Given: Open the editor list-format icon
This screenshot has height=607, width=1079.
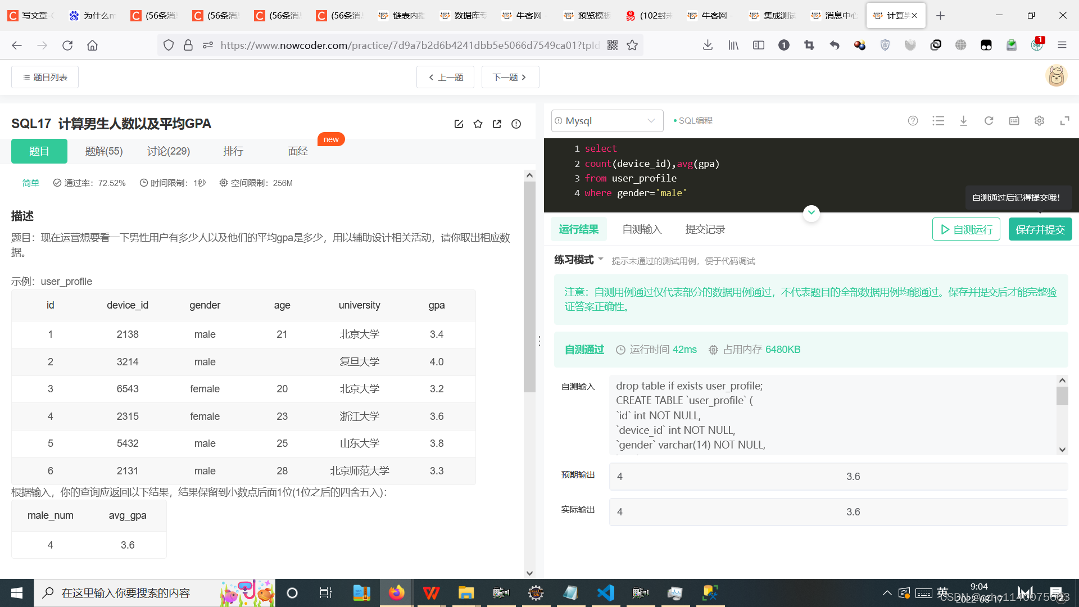Looking at the screenshot, I should coord(938,120).
